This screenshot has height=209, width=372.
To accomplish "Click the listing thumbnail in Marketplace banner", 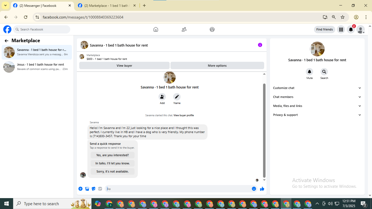I will [82, 57].
